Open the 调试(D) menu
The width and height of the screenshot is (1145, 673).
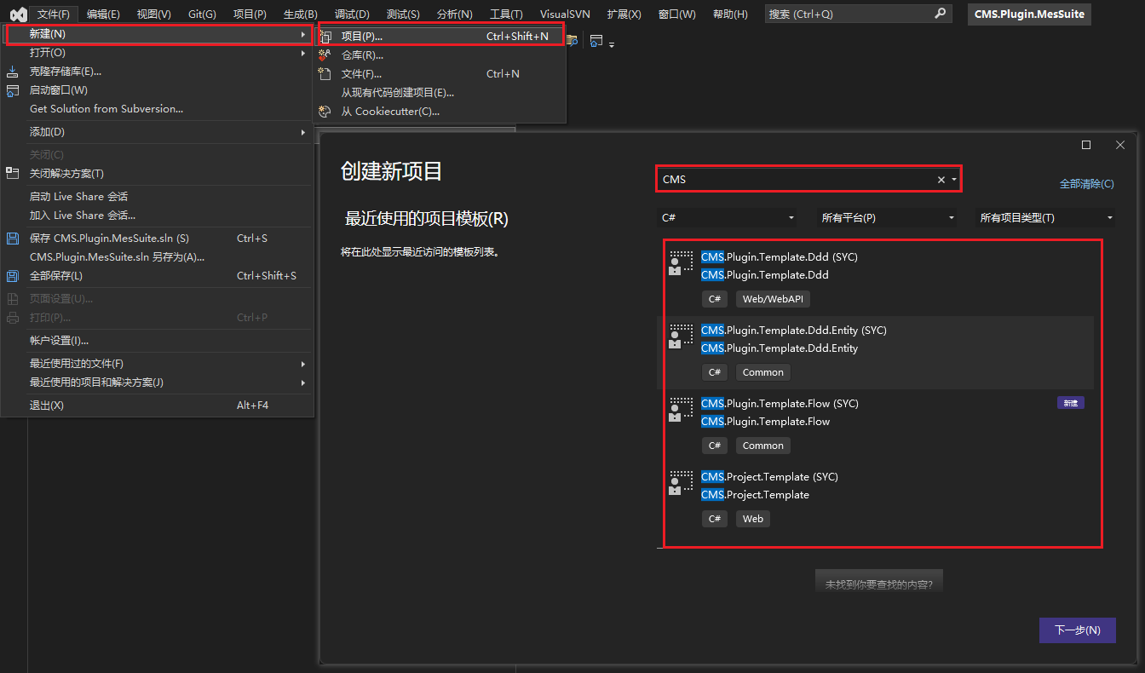(x=352, y=14)
